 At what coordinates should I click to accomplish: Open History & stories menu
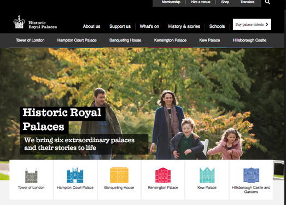coord(184,26)
